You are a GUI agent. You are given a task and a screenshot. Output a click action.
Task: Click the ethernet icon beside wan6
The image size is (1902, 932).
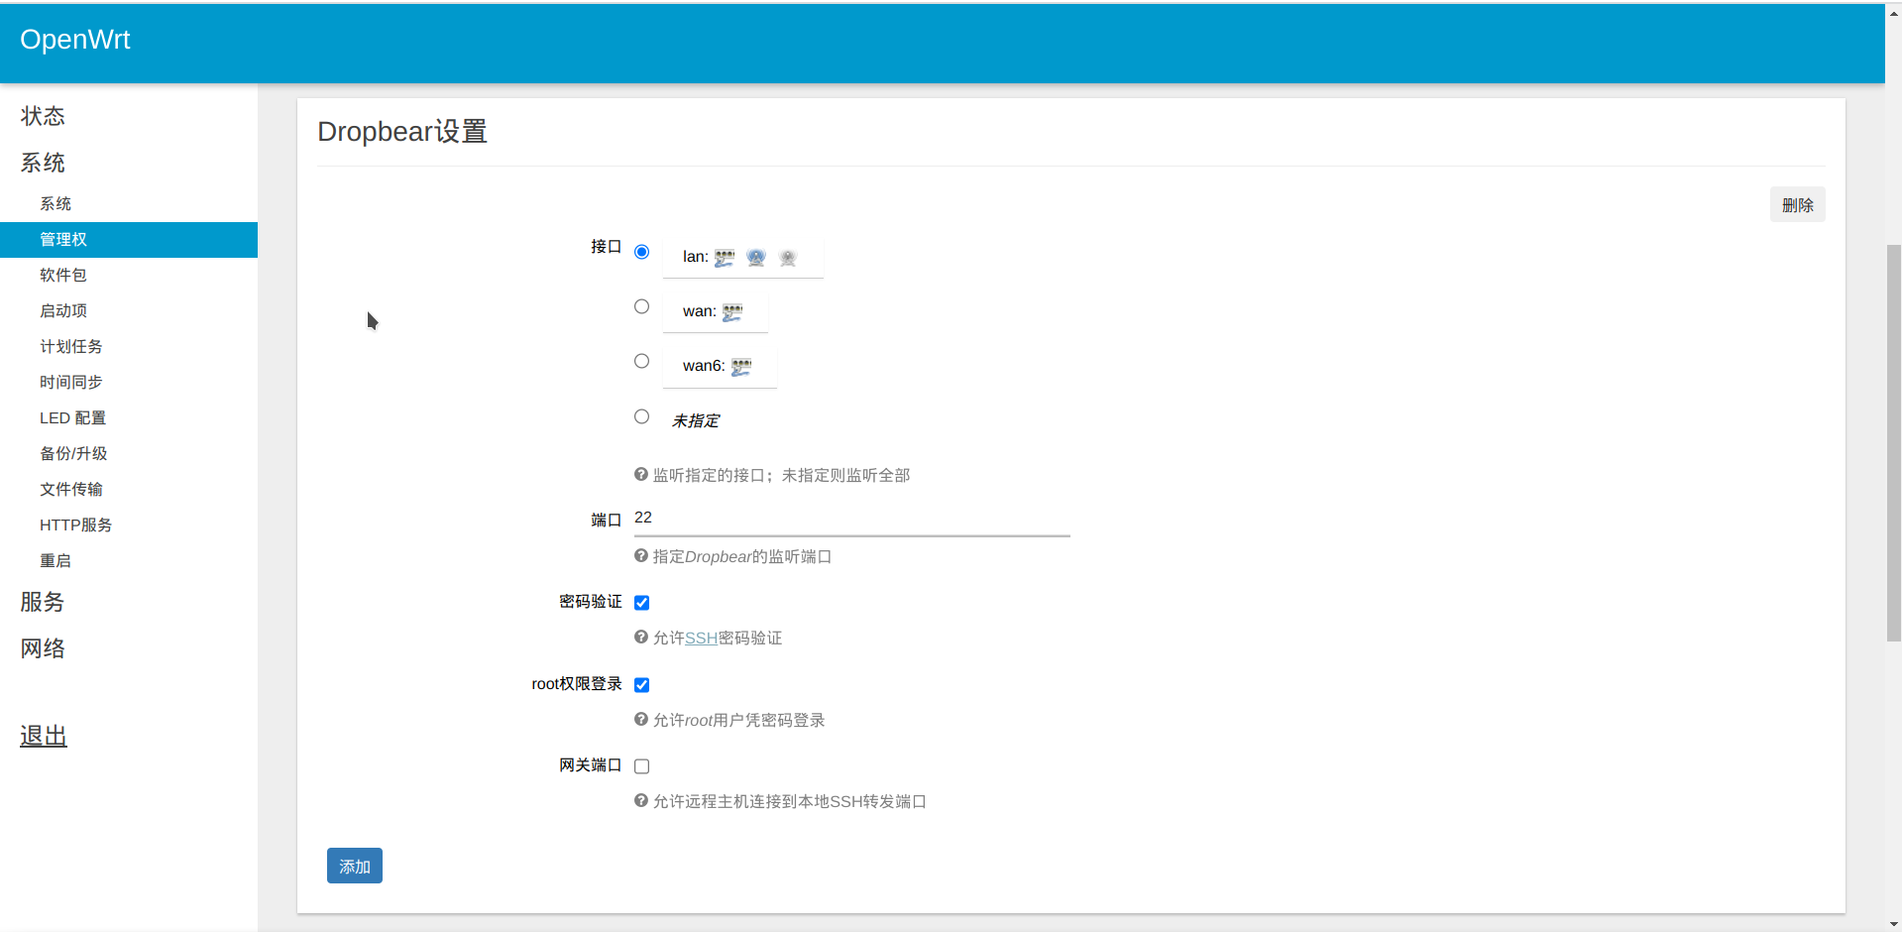pos(741,367)
